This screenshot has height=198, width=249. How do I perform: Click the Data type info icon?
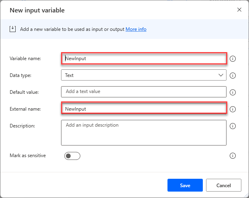(x=233, y=75)
